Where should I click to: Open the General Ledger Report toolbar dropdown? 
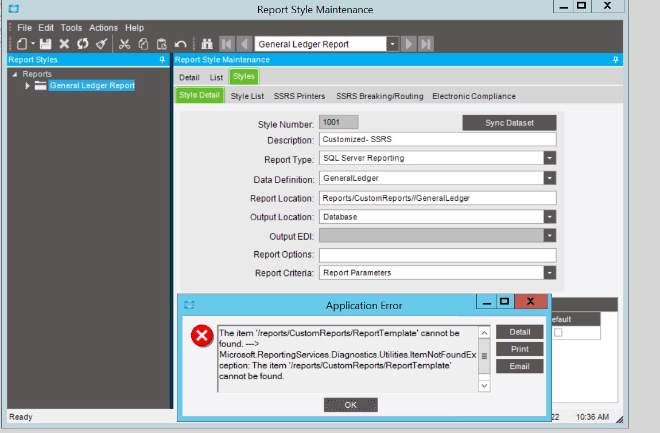pos(393,44)
